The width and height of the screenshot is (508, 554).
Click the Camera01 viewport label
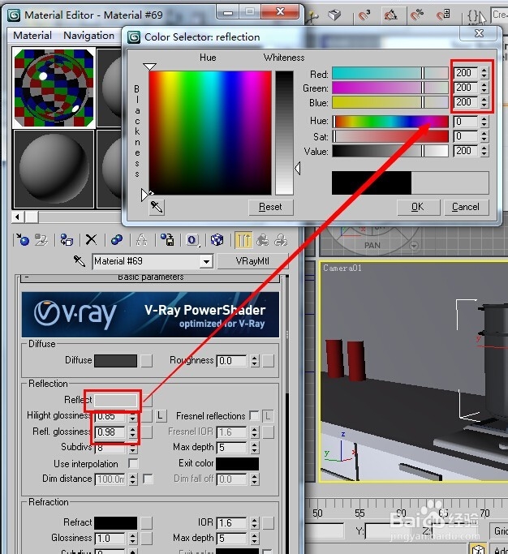342,268
